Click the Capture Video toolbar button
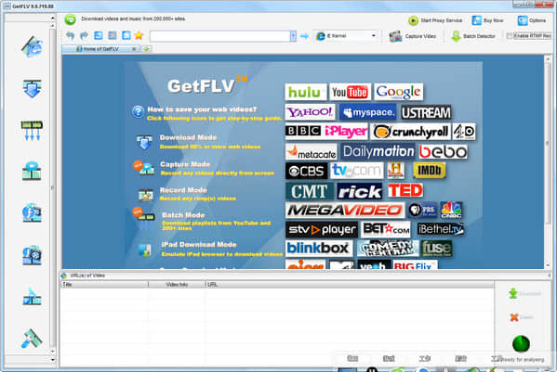 pyautogui.click(x=413, y=36)
